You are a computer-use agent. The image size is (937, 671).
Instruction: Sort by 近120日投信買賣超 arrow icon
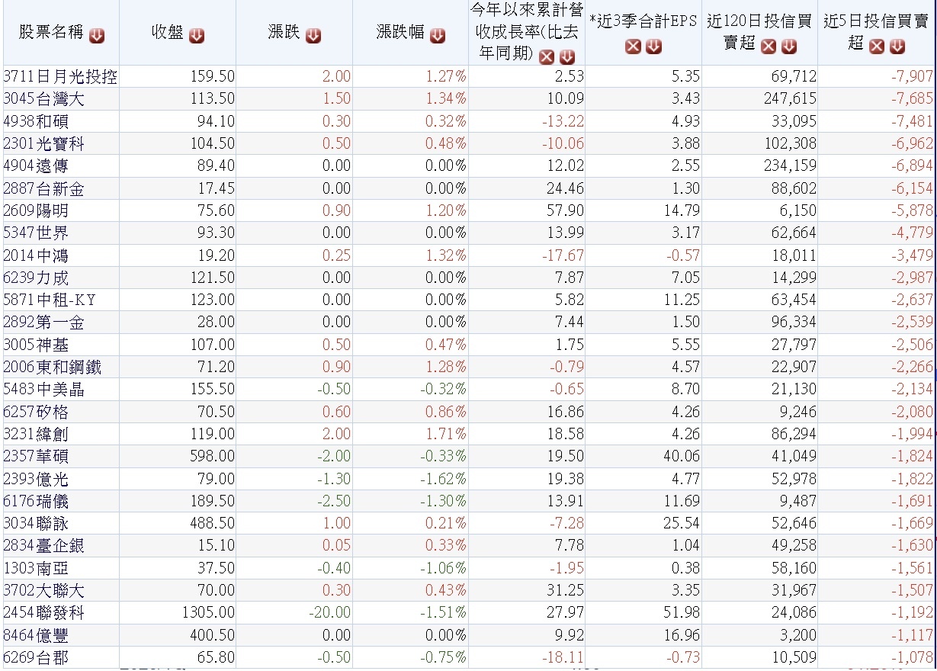tap(788, 47)
